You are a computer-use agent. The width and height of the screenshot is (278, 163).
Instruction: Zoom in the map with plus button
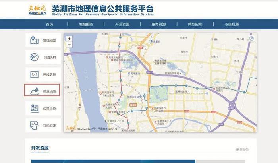[69, 39]
